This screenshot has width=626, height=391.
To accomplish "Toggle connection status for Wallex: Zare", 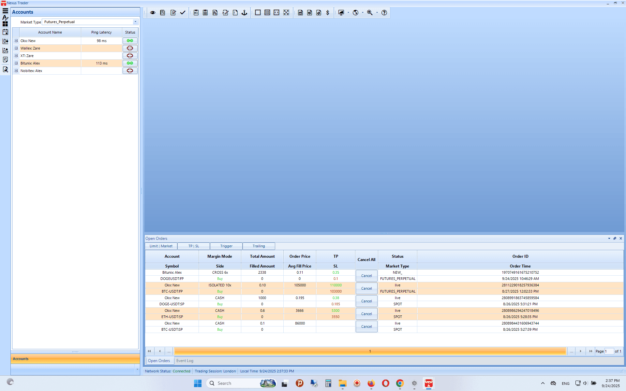I will click(x=130, y=48).
